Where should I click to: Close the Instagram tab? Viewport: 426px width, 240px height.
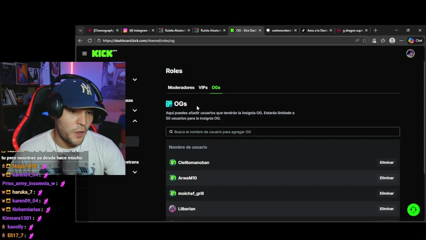click(x=153, y=30)
